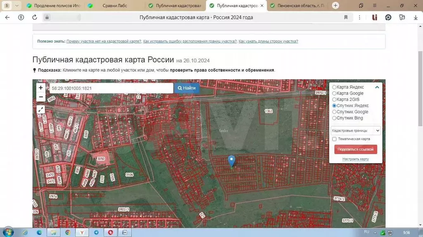Click parcel label 3050 on the map
This screenshot has height=237, width=423.
click(x=101, y=159)
